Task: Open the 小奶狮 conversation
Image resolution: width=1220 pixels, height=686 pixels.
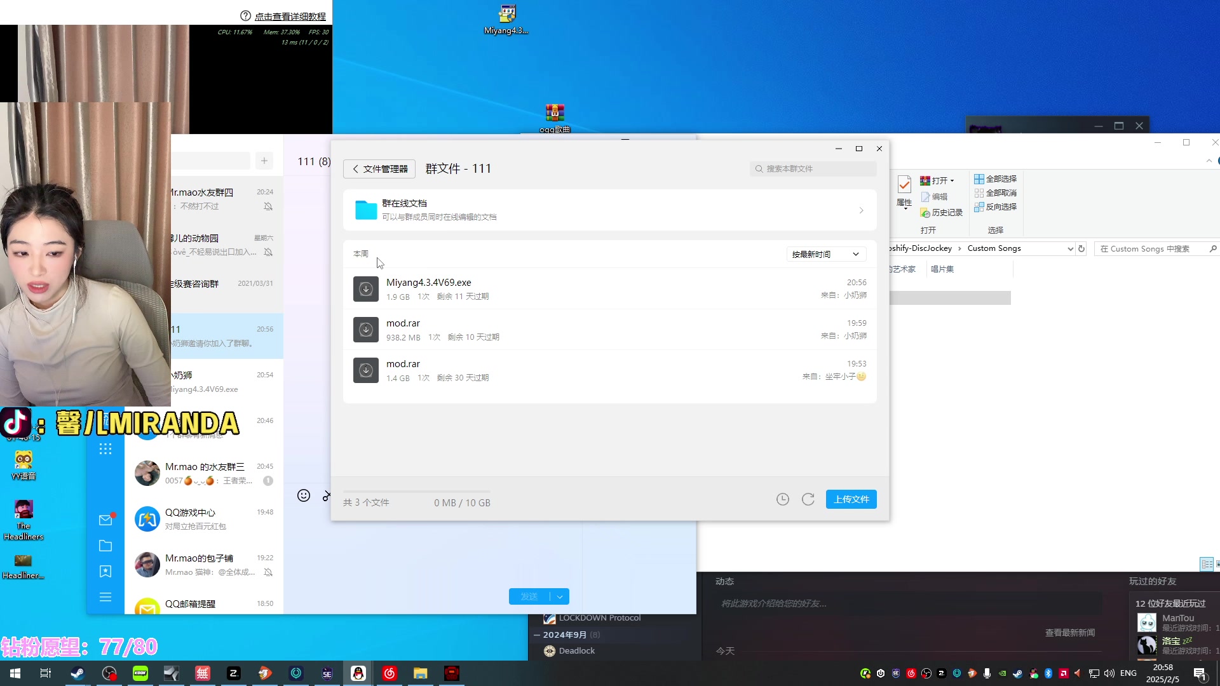Action: click(x=227, y=382)
